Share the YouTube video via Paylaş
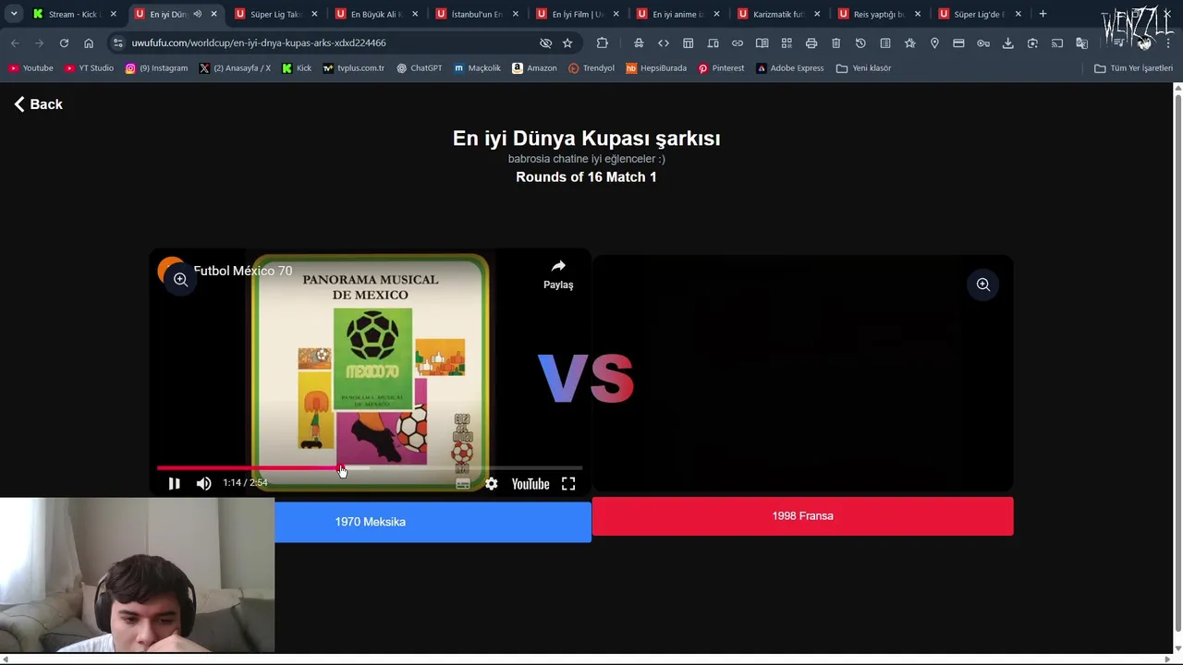Screen dimensions: 1183x665 point(558,274)
